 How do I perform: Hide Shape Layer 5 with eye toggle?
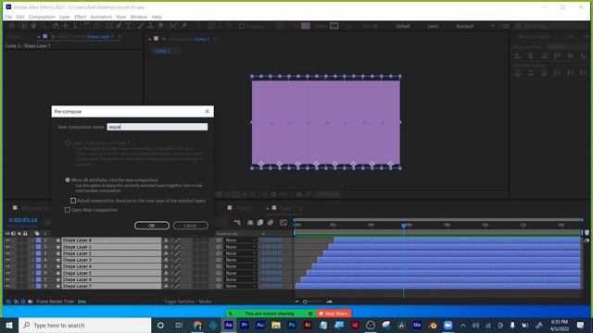tap(7, 273)
